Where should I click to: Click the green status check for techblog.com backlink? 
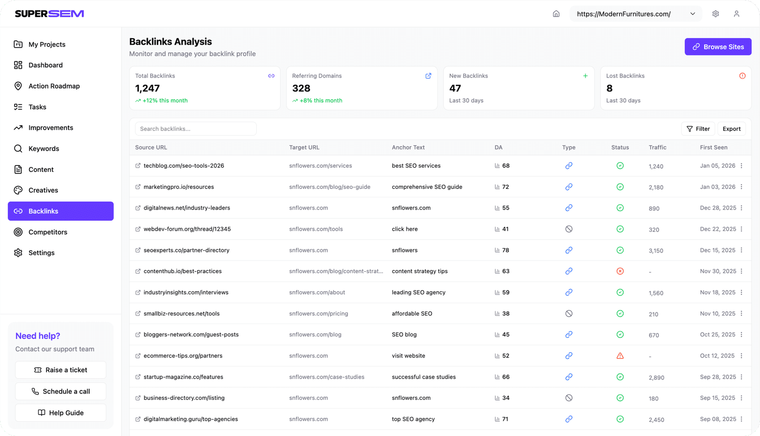click(620, 165)
